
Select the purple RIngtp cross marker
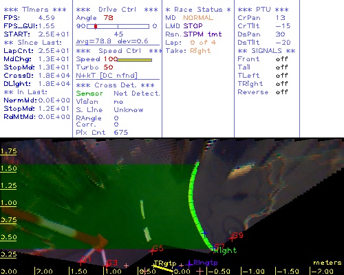click(189, 264)
